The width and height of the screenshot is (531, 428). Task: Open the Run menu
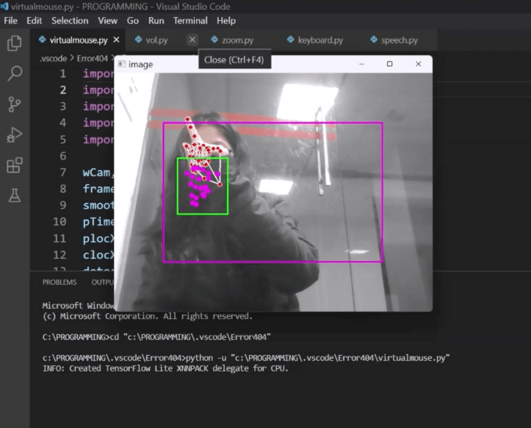pos(156,21)
